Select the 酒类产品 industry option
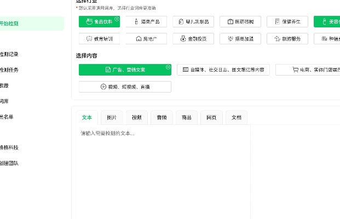340x219 pixels. [x=146, y=22]
